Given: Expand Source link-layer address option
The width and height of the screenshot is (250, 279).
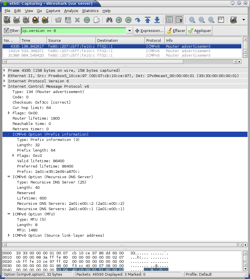Looking at the screenshot, I should [9, 235].
